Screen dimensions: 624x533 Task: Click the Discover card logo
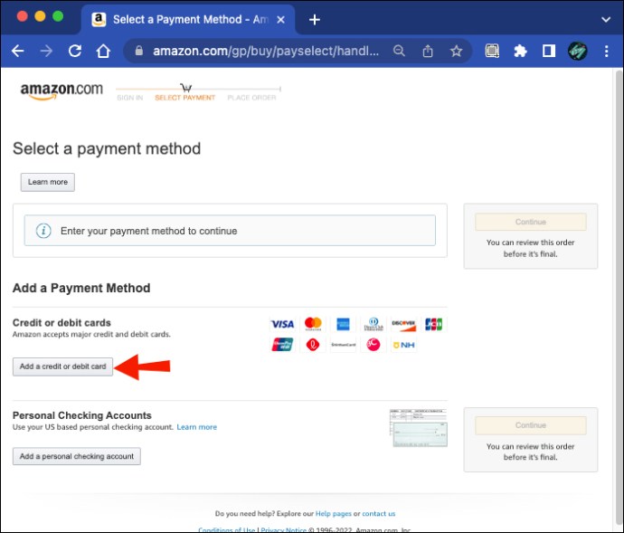[403, 324]
